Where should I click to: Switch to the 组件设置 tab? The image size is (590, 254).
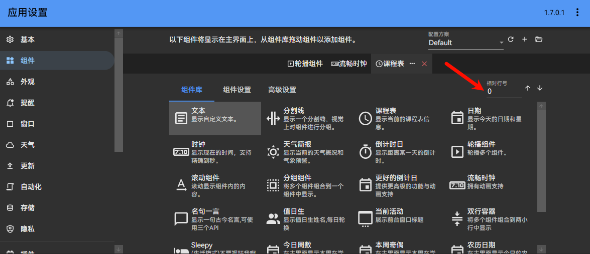(237, 90)
